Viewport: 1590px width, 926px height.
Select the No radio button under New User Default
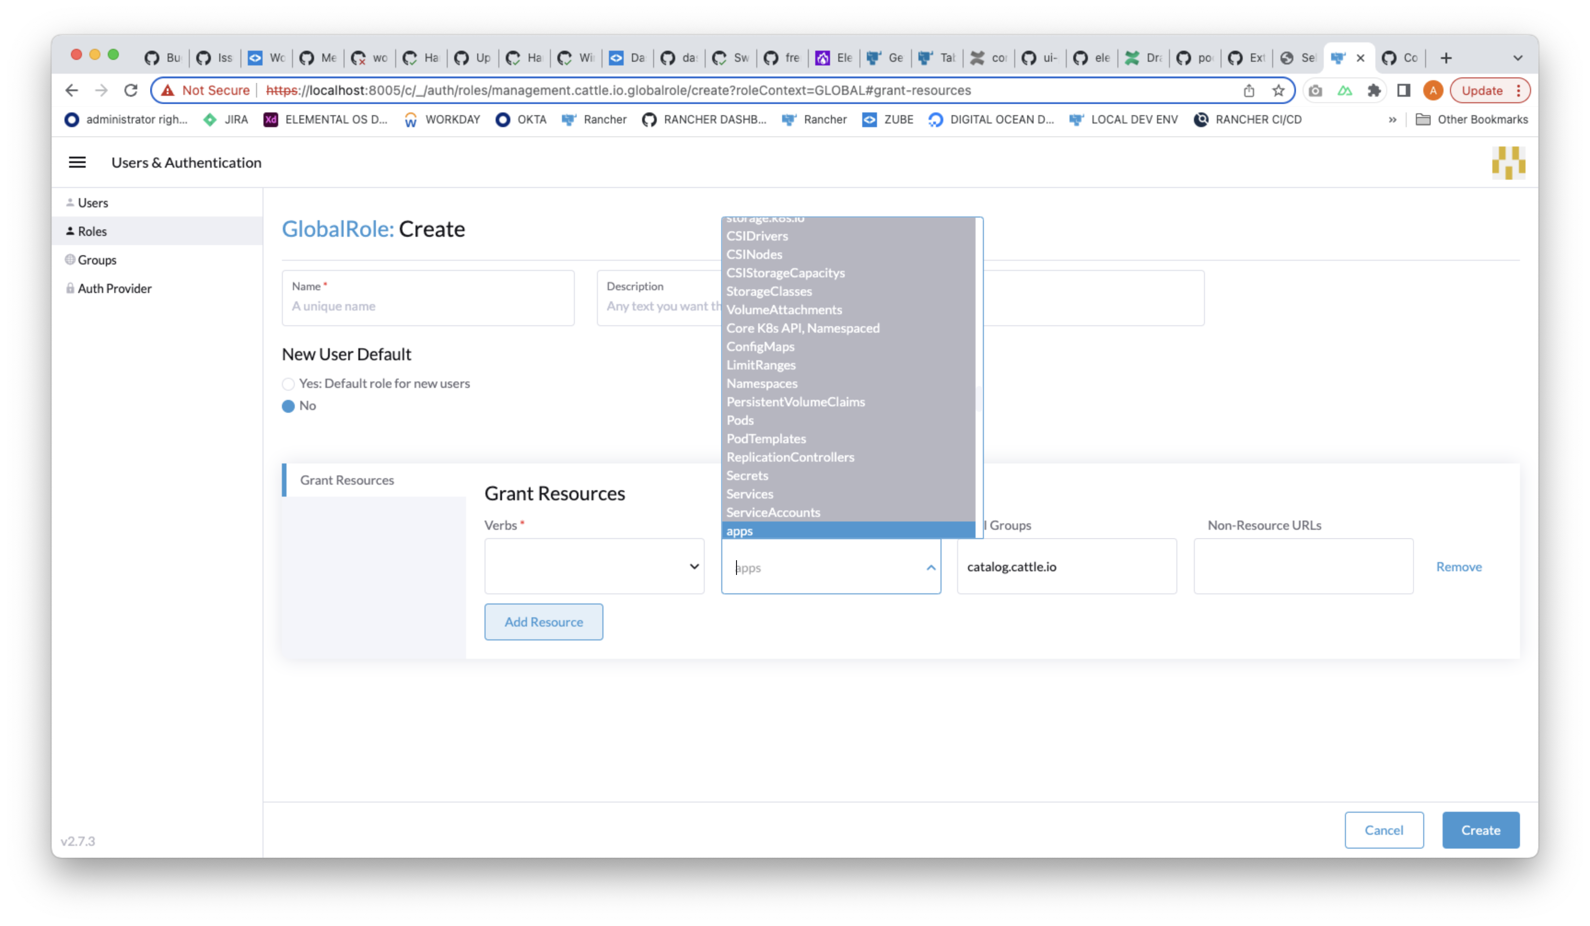288,406
